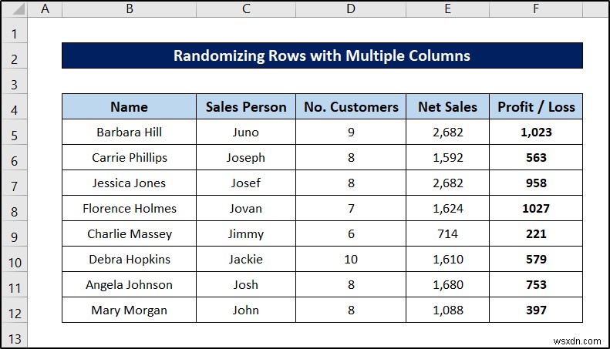Select the cell containing Angela Johnson

(129, 285)
